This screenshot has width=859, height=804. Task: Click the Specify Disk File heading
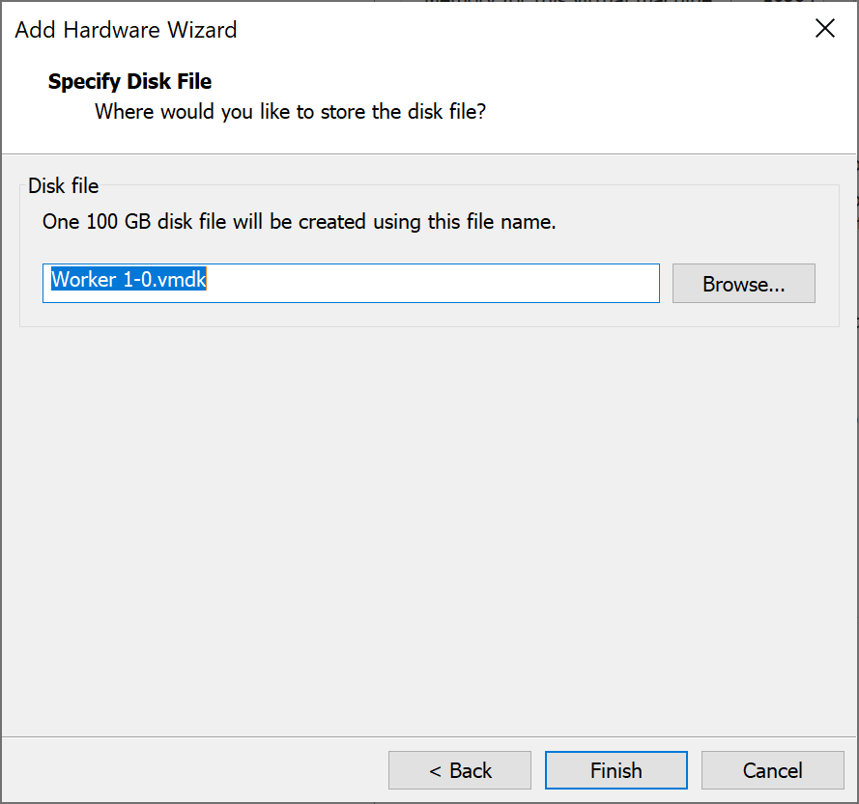click(x=129, y=81)
